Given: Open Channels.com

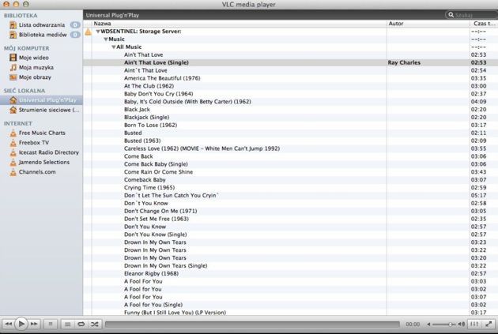Looking at the screenshot, I should 37,172.
